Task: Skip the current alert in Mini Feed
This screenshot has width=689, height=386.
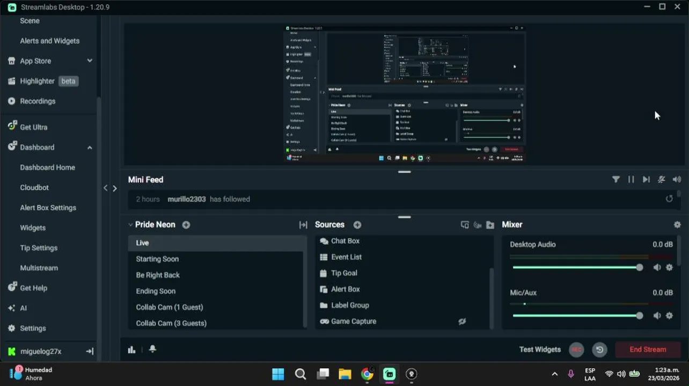Action: click(646, 180)
